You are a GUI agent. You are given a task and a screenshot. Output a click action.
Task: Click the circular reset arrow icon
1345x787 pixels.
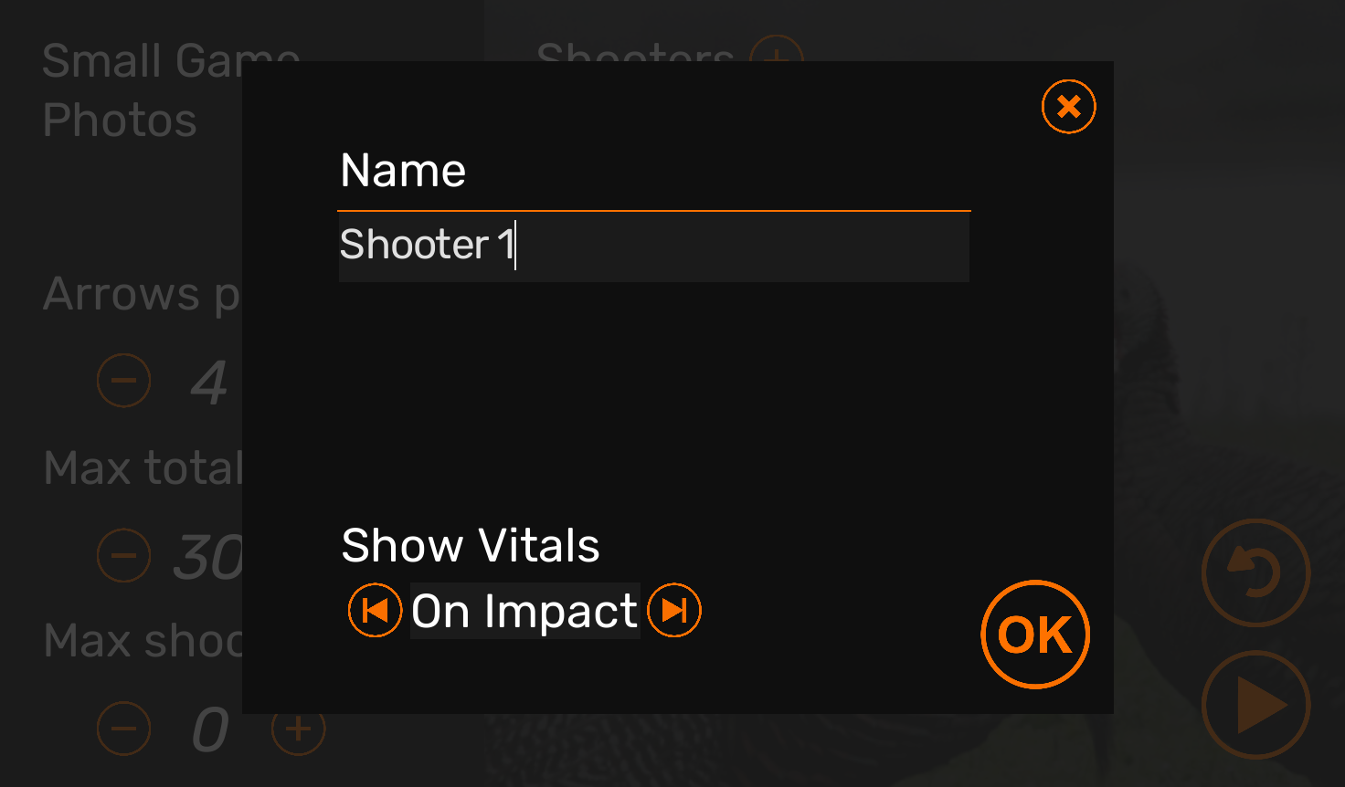pyautogui.click(x=1256, y=573)
